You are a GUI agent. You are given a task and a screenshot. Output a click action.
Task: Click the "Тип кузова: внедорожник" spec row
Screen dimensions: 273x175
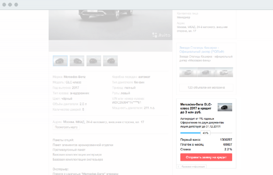click(71, 93)
